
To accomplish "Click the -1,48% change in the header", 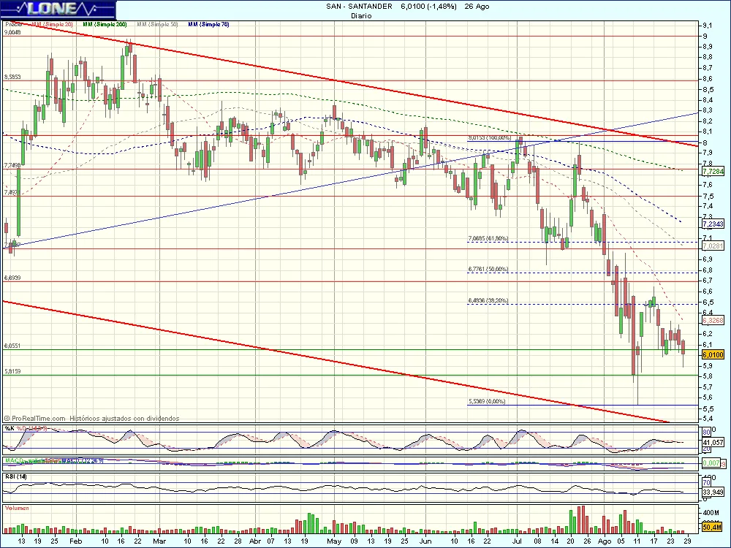I will (442, 7).
